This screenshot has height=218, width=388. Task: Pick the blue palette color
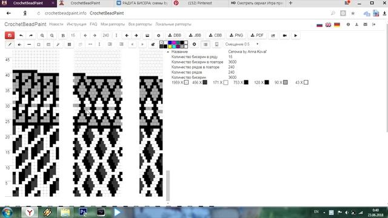coord(170,43)
